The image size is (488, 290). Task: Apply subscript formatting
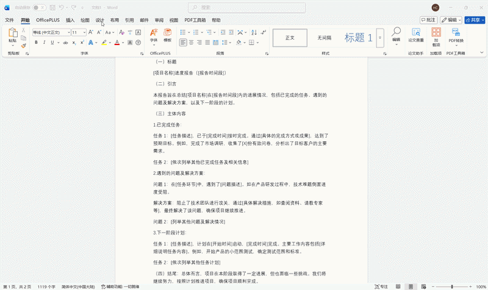(74, 43)
